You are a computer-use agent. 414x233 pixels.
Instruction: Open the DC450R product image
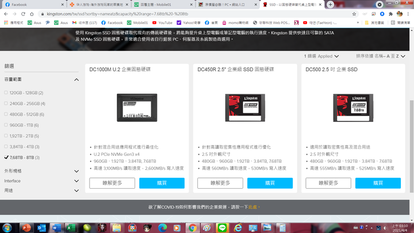pyautogui.click(x=245, y=108)
